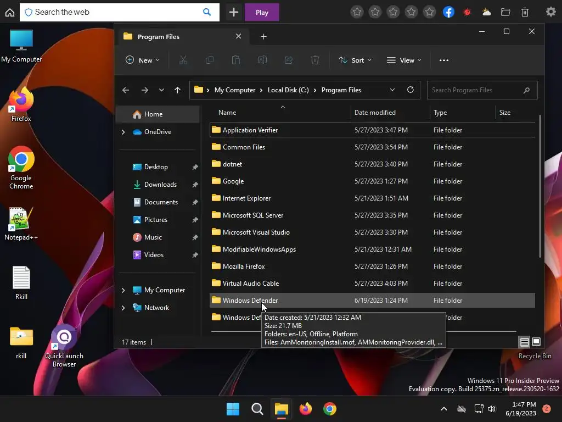Image resolution: width=562 pixels, height=422 pixels.
Task: Open the weather icon in top bar
Action: tap(486, 12)
